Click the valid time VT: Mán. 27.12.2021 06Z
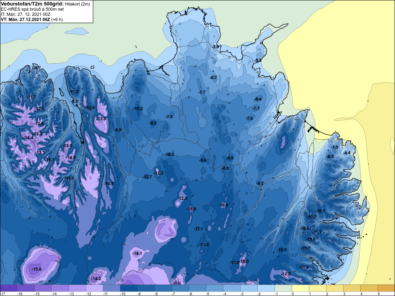The image size is (395, 296). coord(26,19)
